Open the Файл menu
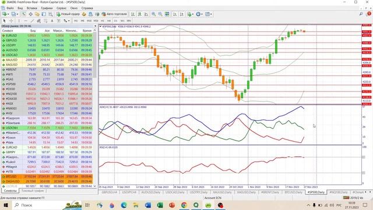The width and height of the screenshot is (373, 210). 10,8
